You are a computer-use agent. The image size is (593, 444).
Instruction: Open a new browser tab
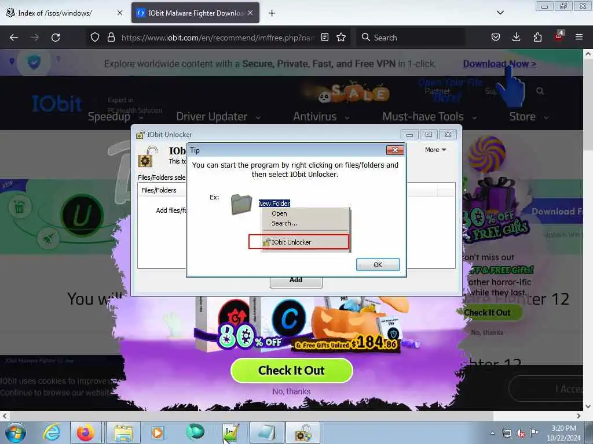272,13
